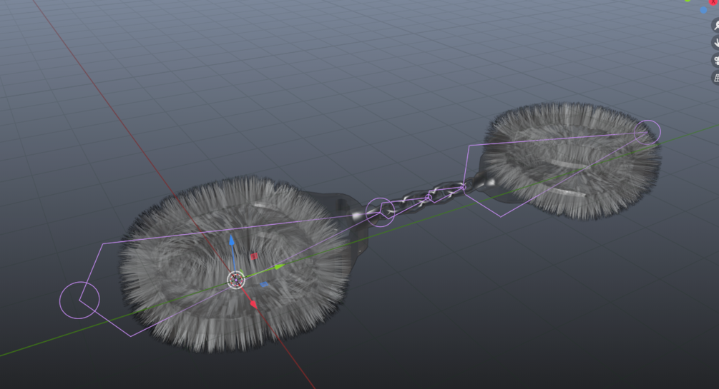Click the white center circle of move gizmo
The image size is (719, 389).
point(235,280)
